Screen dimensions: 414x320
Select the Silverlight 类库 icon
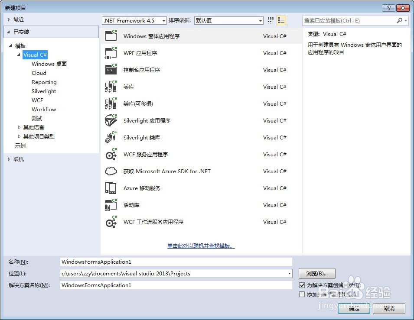tap(111, 137)
